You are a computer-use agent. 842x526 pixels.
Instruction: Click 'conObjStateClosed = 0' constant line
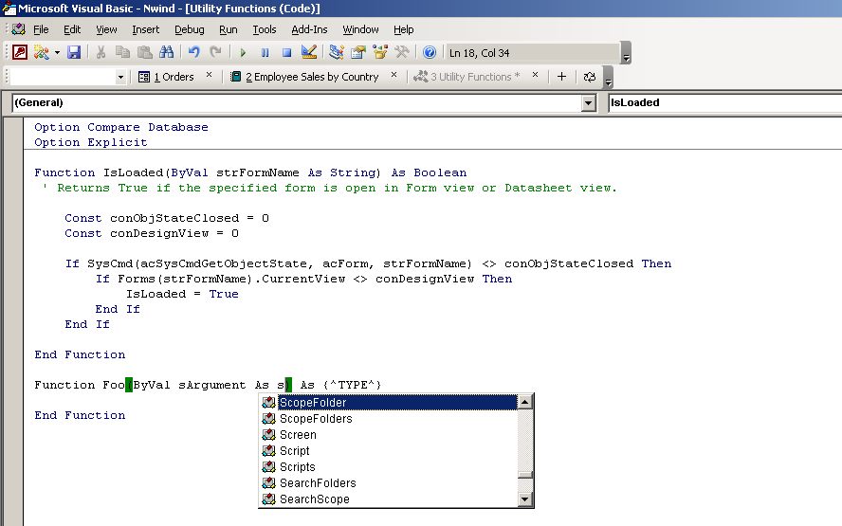[x=167, y=218]
